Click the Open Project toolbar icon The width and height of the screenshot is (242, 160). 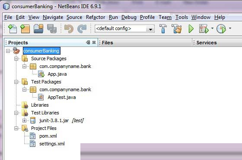[38, 29]
